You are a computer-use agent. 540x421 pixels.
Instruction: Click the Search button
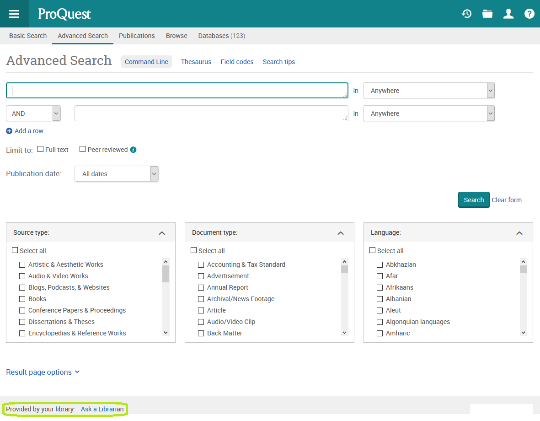tap(474, 200)
